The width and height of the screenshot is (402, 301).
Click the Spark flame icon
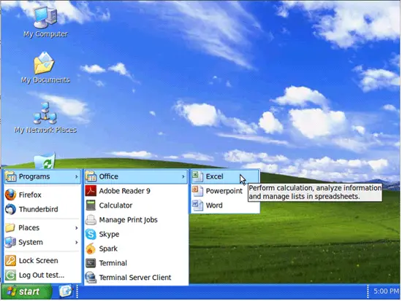coord(91,249)
